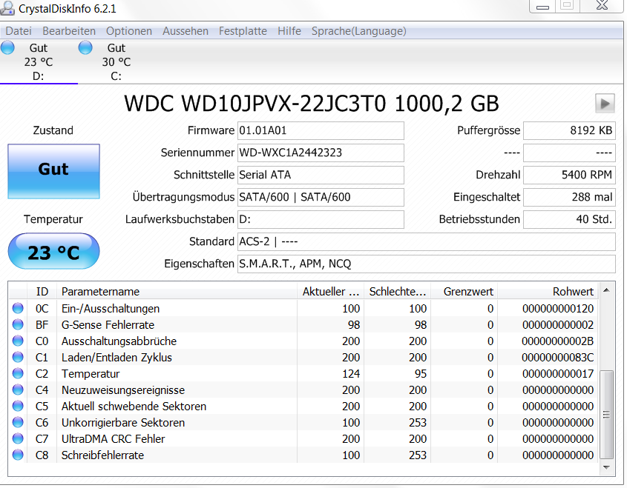Click status orb of Ausschaltungsabbrüche row
Screen dimensions: 627x488
[x=18, y=341]
